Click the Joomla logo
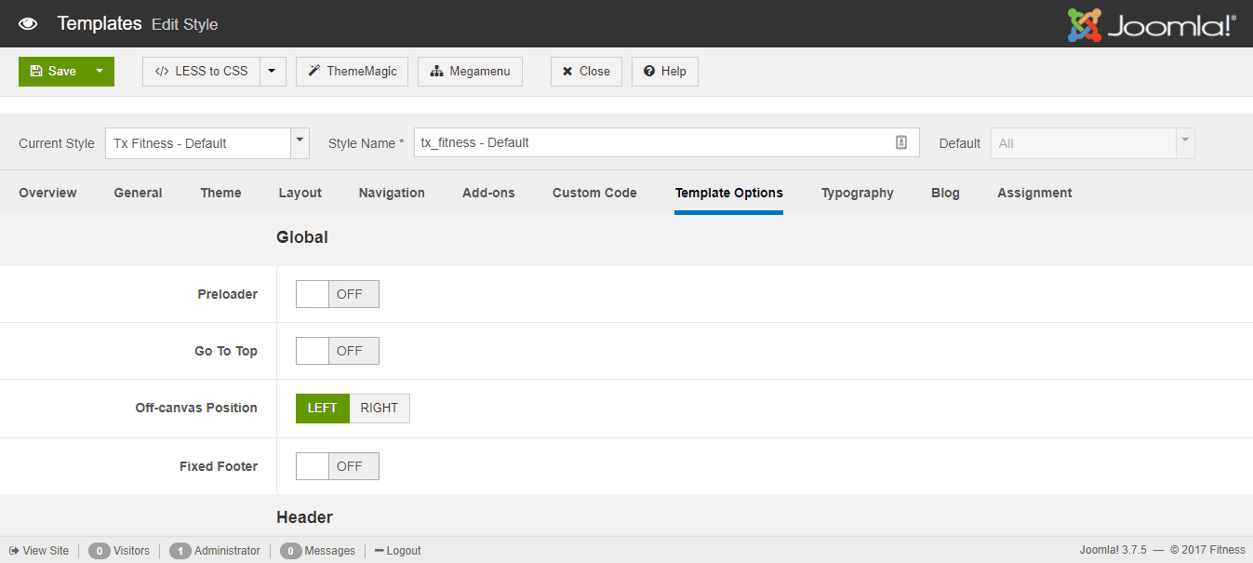This screenshot has height=563, width=1253. coord(1152,25)
